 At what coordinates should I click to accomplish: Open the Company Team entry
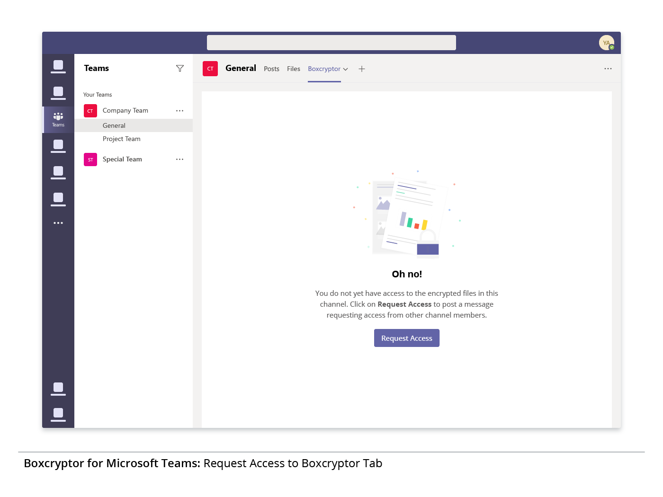pos(125,111)
